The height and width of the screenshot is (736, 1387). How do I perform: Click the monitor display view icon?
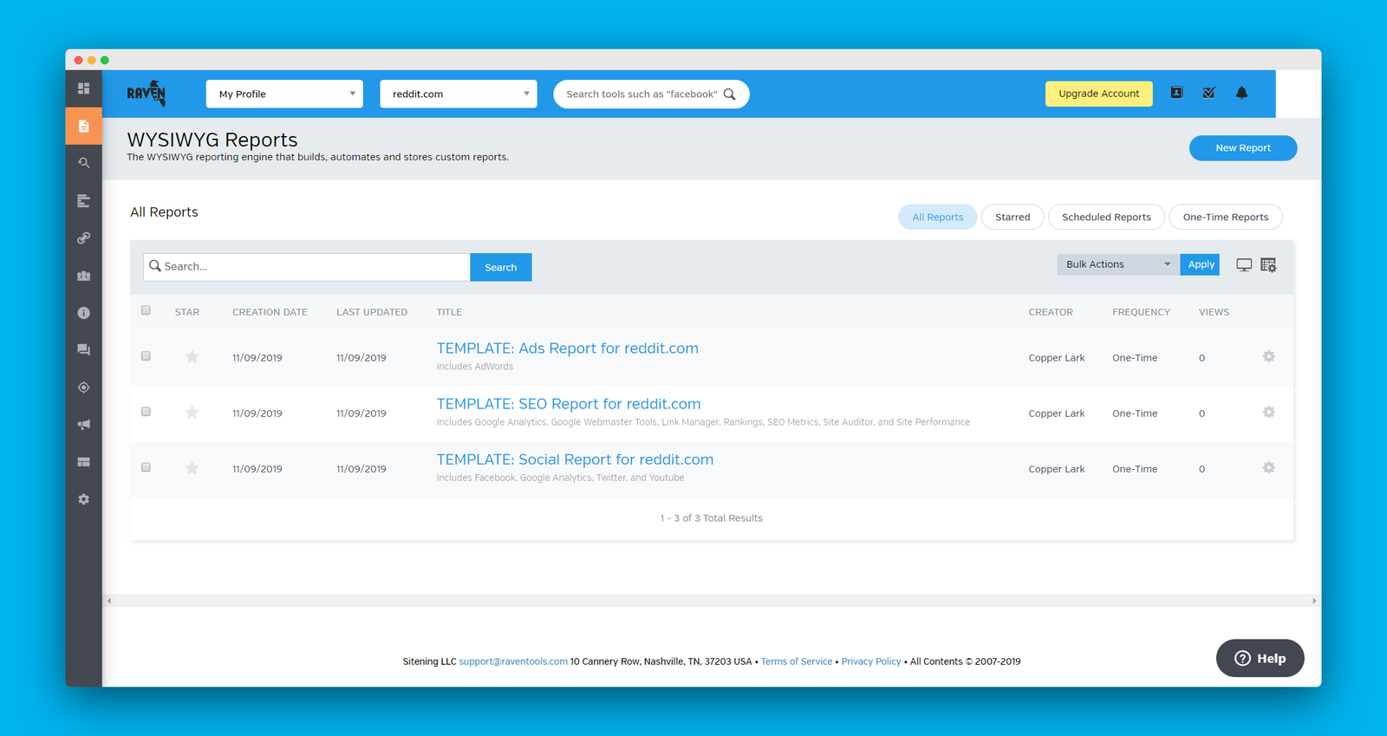click(x=1244, y=265)
